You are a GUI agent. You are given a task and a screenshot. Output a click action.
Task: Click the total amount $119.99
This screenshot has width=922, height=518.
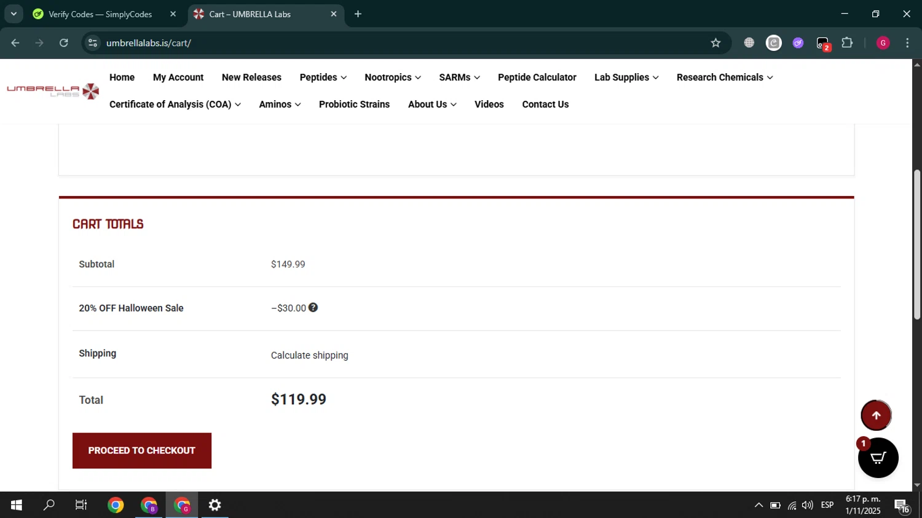pyautogui.click(x=299, y=399)
